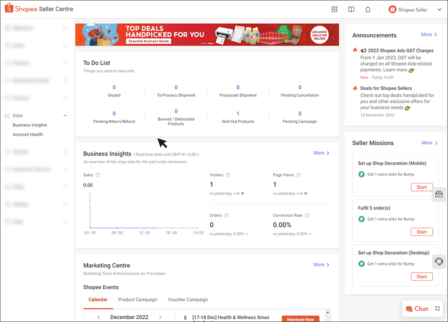
Task: Click the floating support headset icon
Action: tap(439, 261)
